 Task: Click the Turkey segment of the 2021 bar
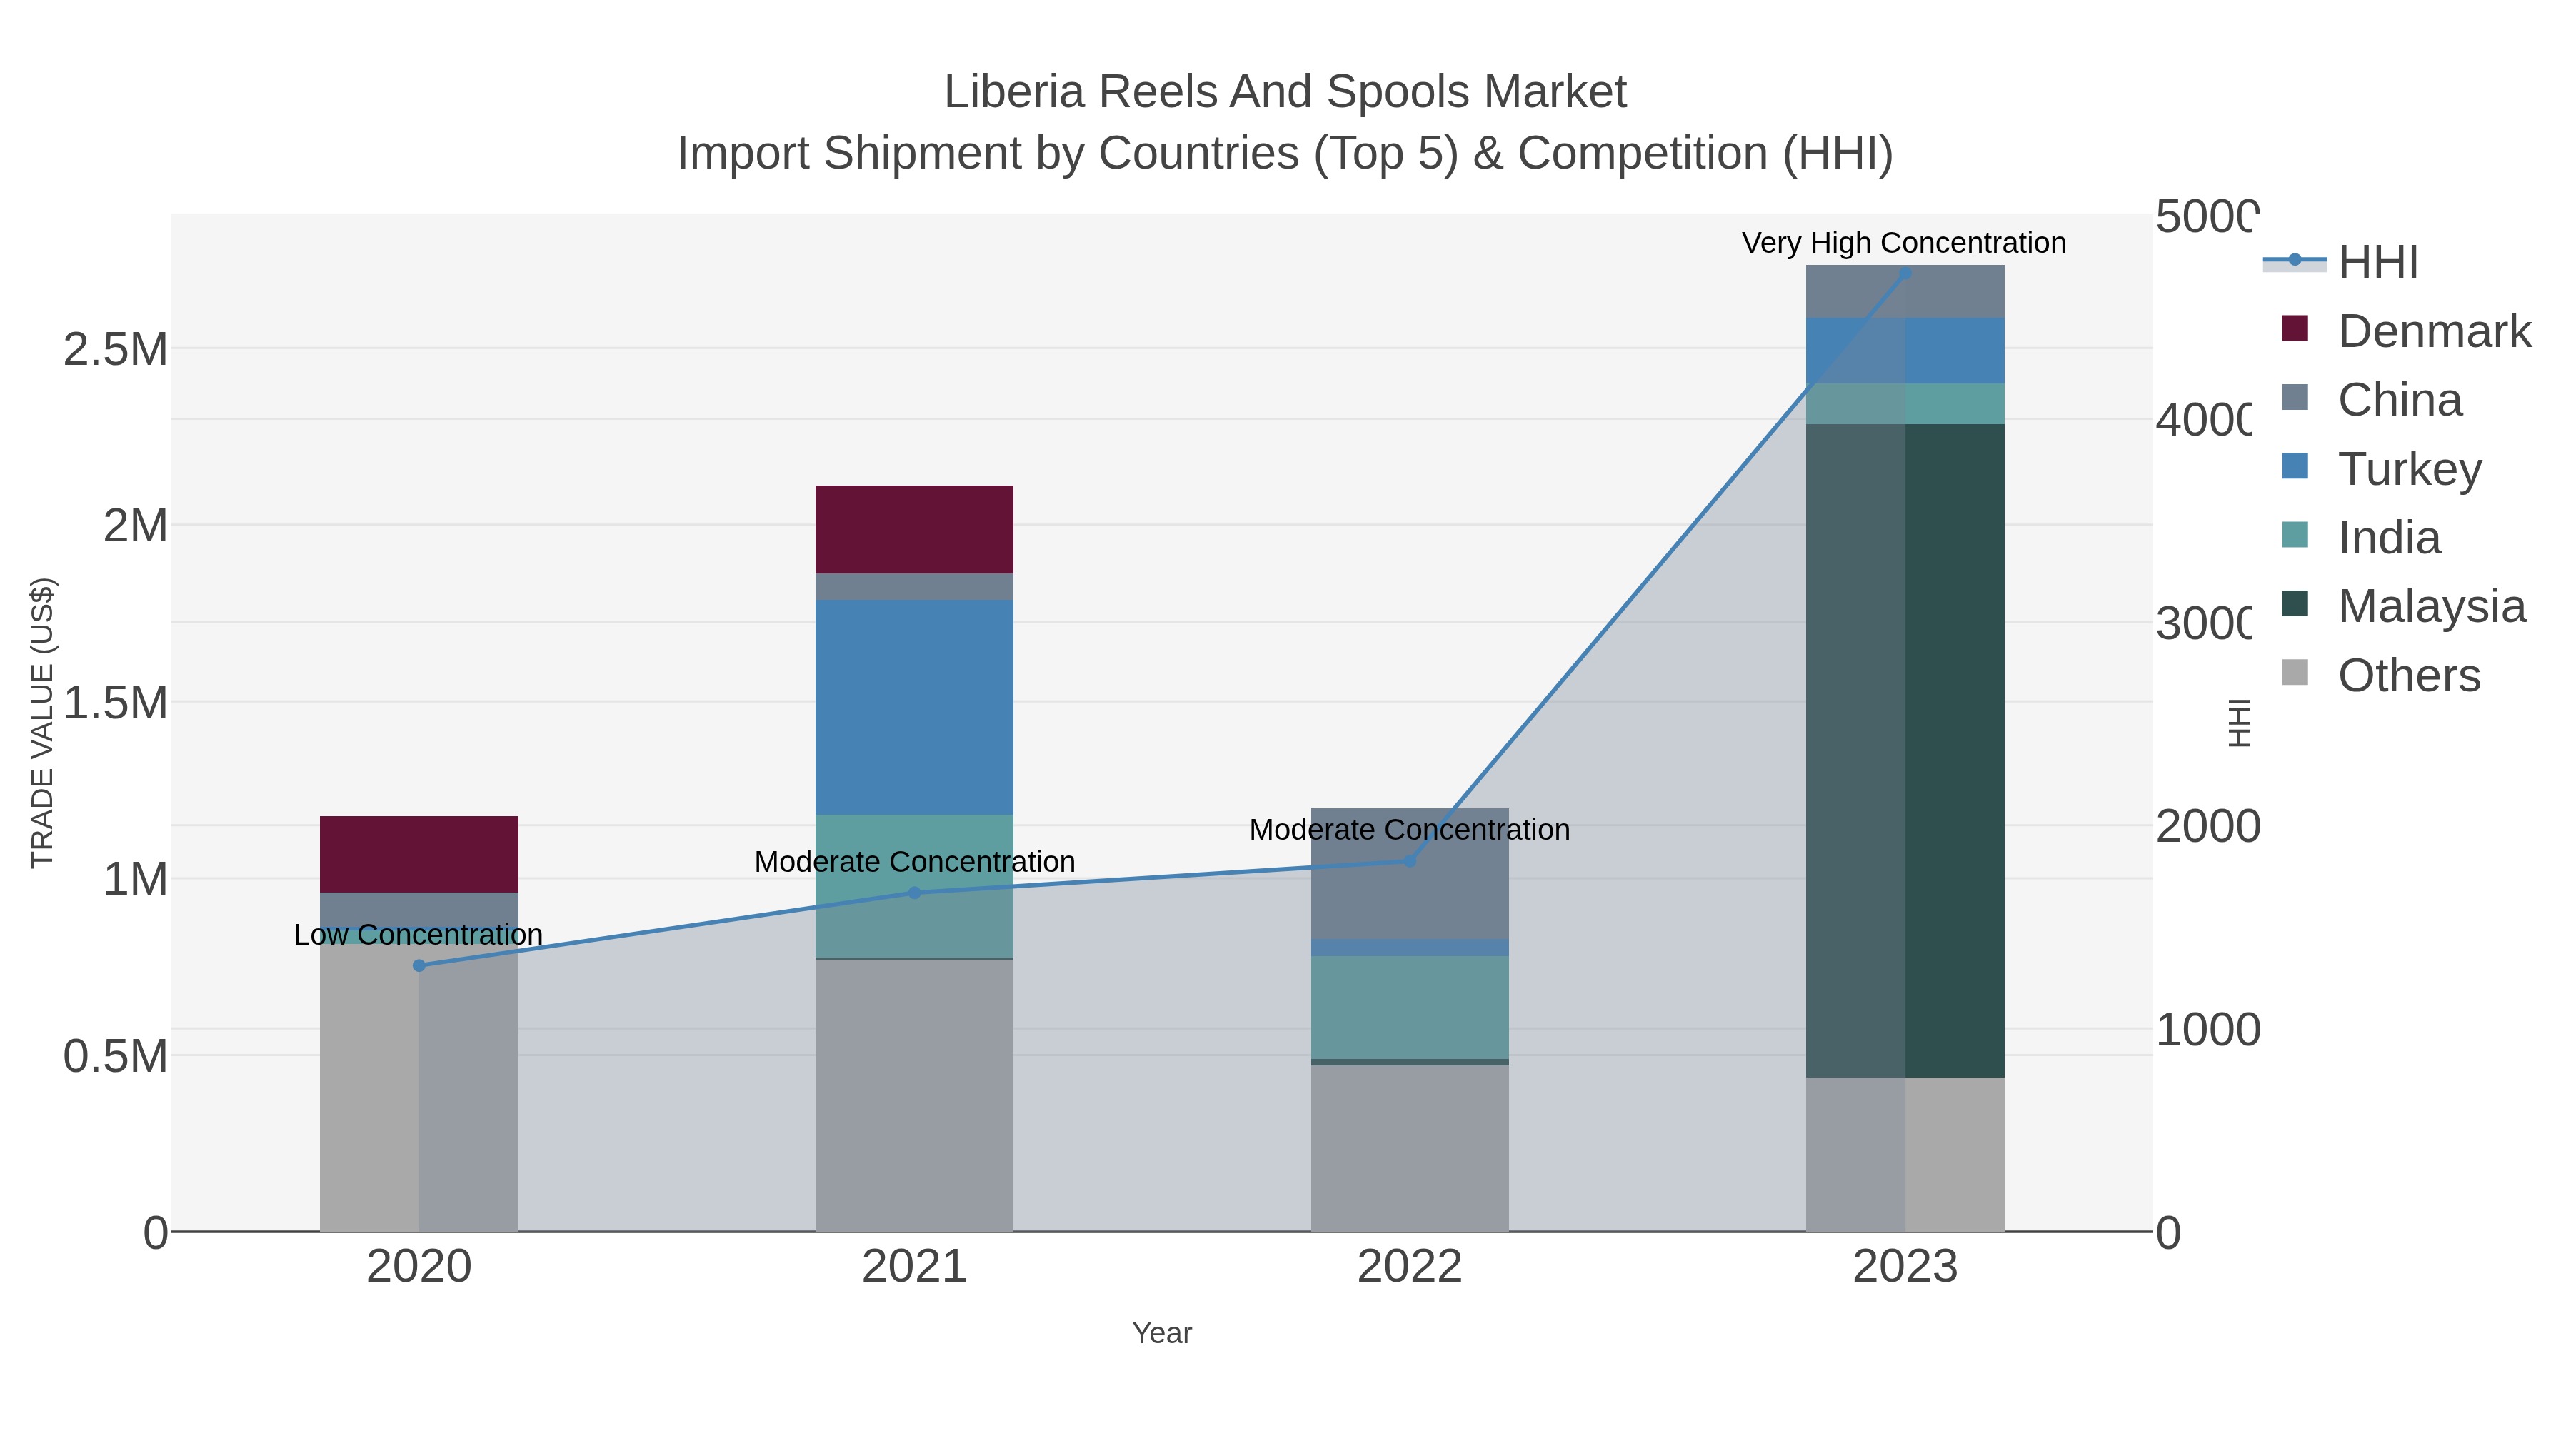point(914,706)
